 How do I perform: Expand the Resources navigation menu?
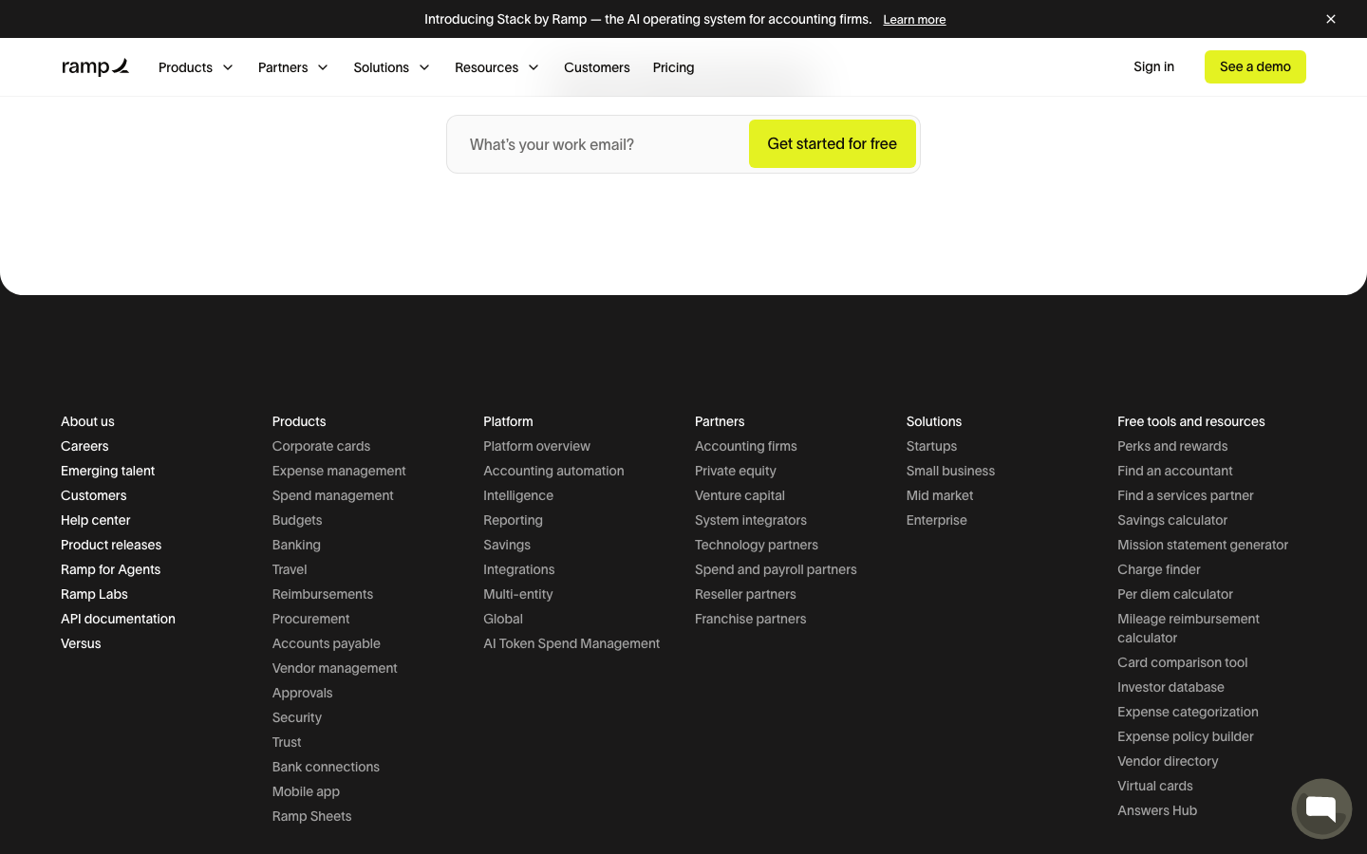point(497,67)
